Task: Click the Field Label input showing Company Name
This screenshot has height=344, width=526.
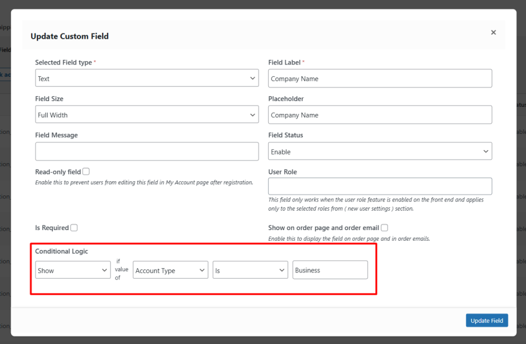Action: 380,78
